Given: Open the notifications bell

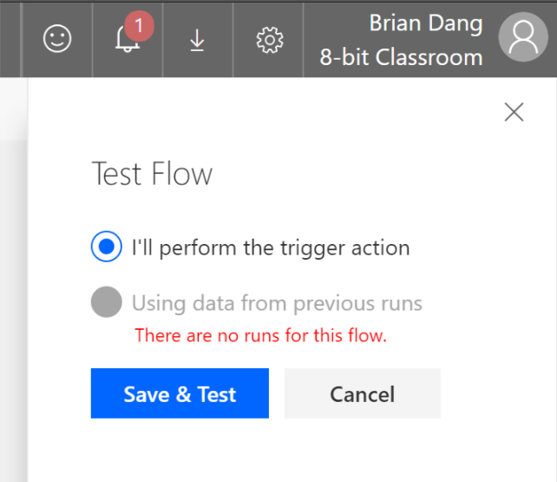Looking at the screenshot, I should [127, 41].
